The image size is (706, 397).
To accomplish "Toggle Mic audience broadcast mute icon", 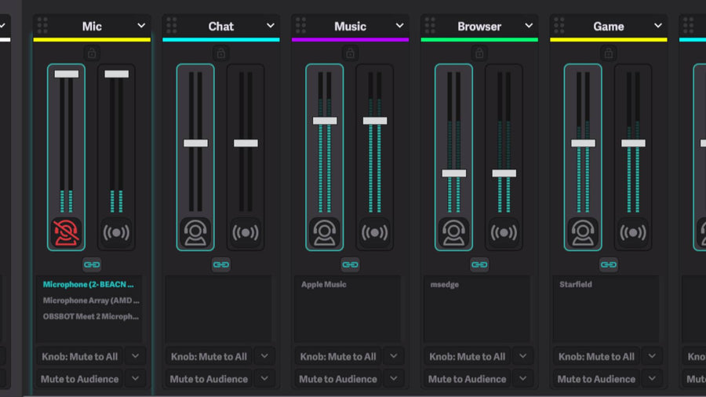I will point(116,233).
